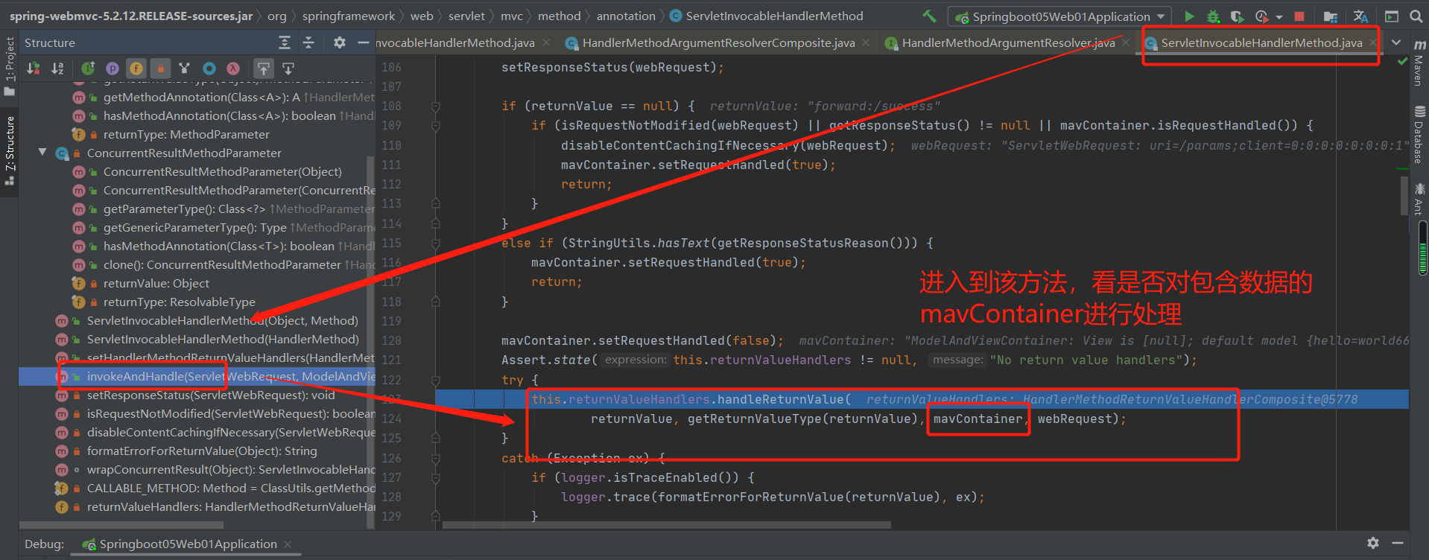Collapse ConcurrentResultMethodParameter tree node
Viewport: 1429px width, 560px height.
pos(42,153)
